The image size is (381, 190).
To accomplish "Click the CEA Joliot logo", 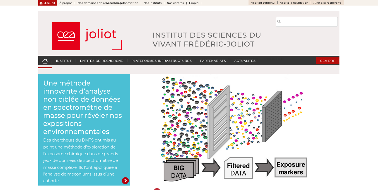I will tap(87, 36).
